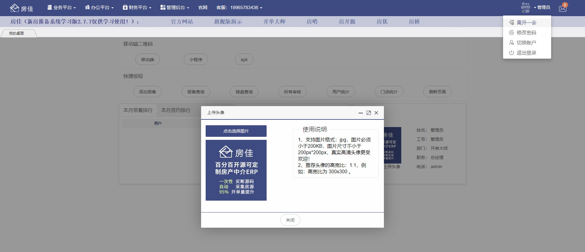
Task: Switch to the 我的桌面 tab
Action: (18, 33)
